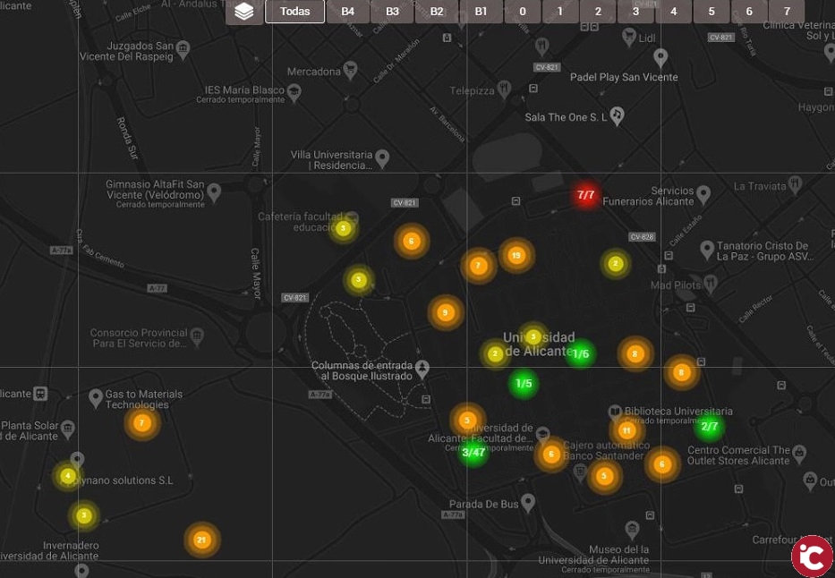Screen dimensions: 835x578
Task: Expand the orange cluster labeled 19
Action: (515, 256)
